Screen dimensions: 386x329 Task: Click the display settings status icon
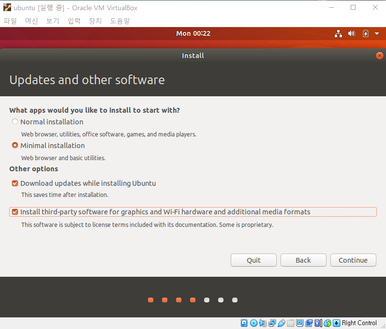[299, 323]
